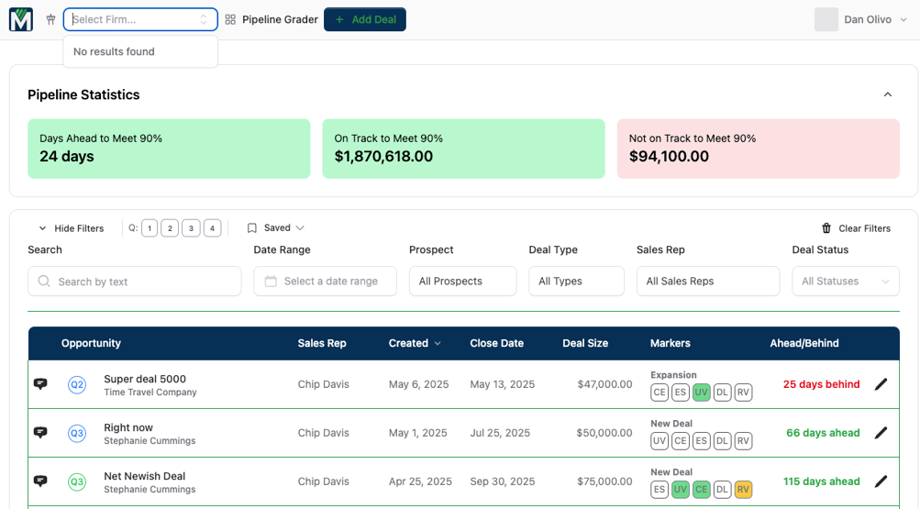Click the magnifier icon in search box

44,282
